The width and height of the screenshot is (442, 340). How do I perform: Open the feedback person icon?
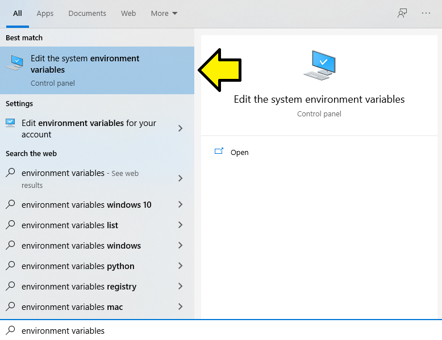click(x=402, y=13)
